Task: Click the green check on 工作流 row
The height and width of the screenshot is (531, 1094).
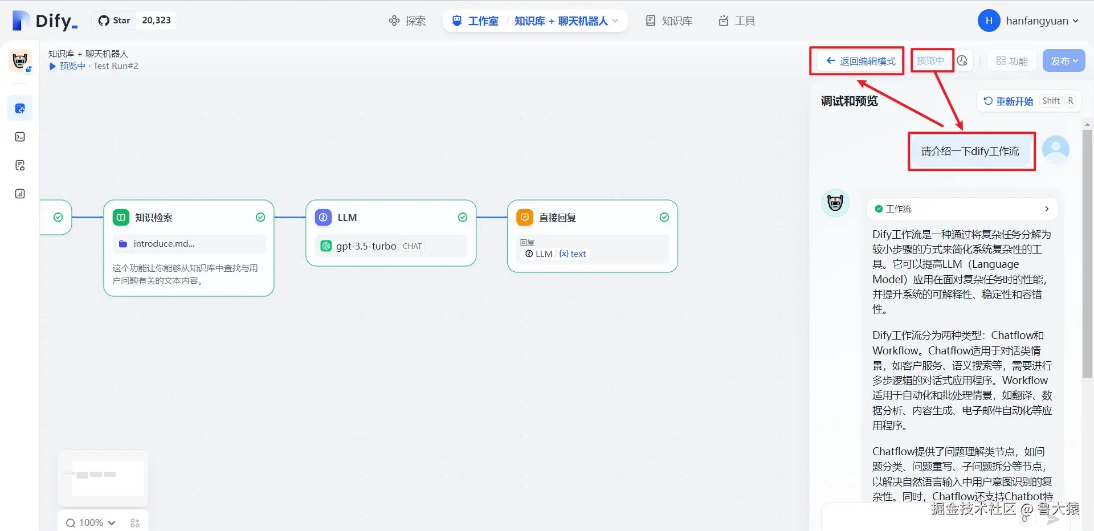Action: pos(879,209)
